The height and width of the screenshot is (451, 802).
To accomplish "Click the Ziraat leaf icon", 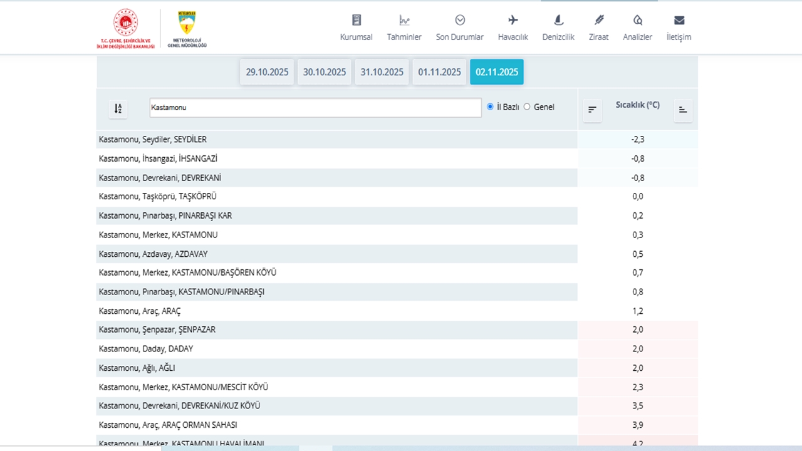I will pyautogui.click(x=599, y=20).
